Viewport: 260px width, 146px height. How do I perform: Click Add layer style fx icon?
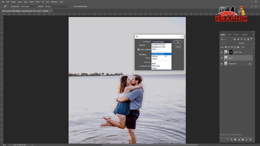[x=232, y=140]
